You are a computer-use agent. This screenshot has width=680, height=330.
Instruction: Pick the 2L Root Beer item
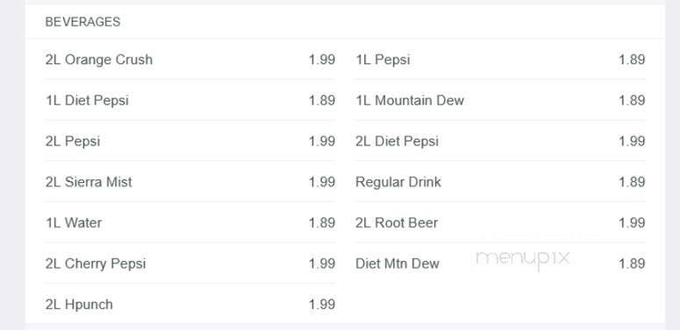tap(500, 222)
